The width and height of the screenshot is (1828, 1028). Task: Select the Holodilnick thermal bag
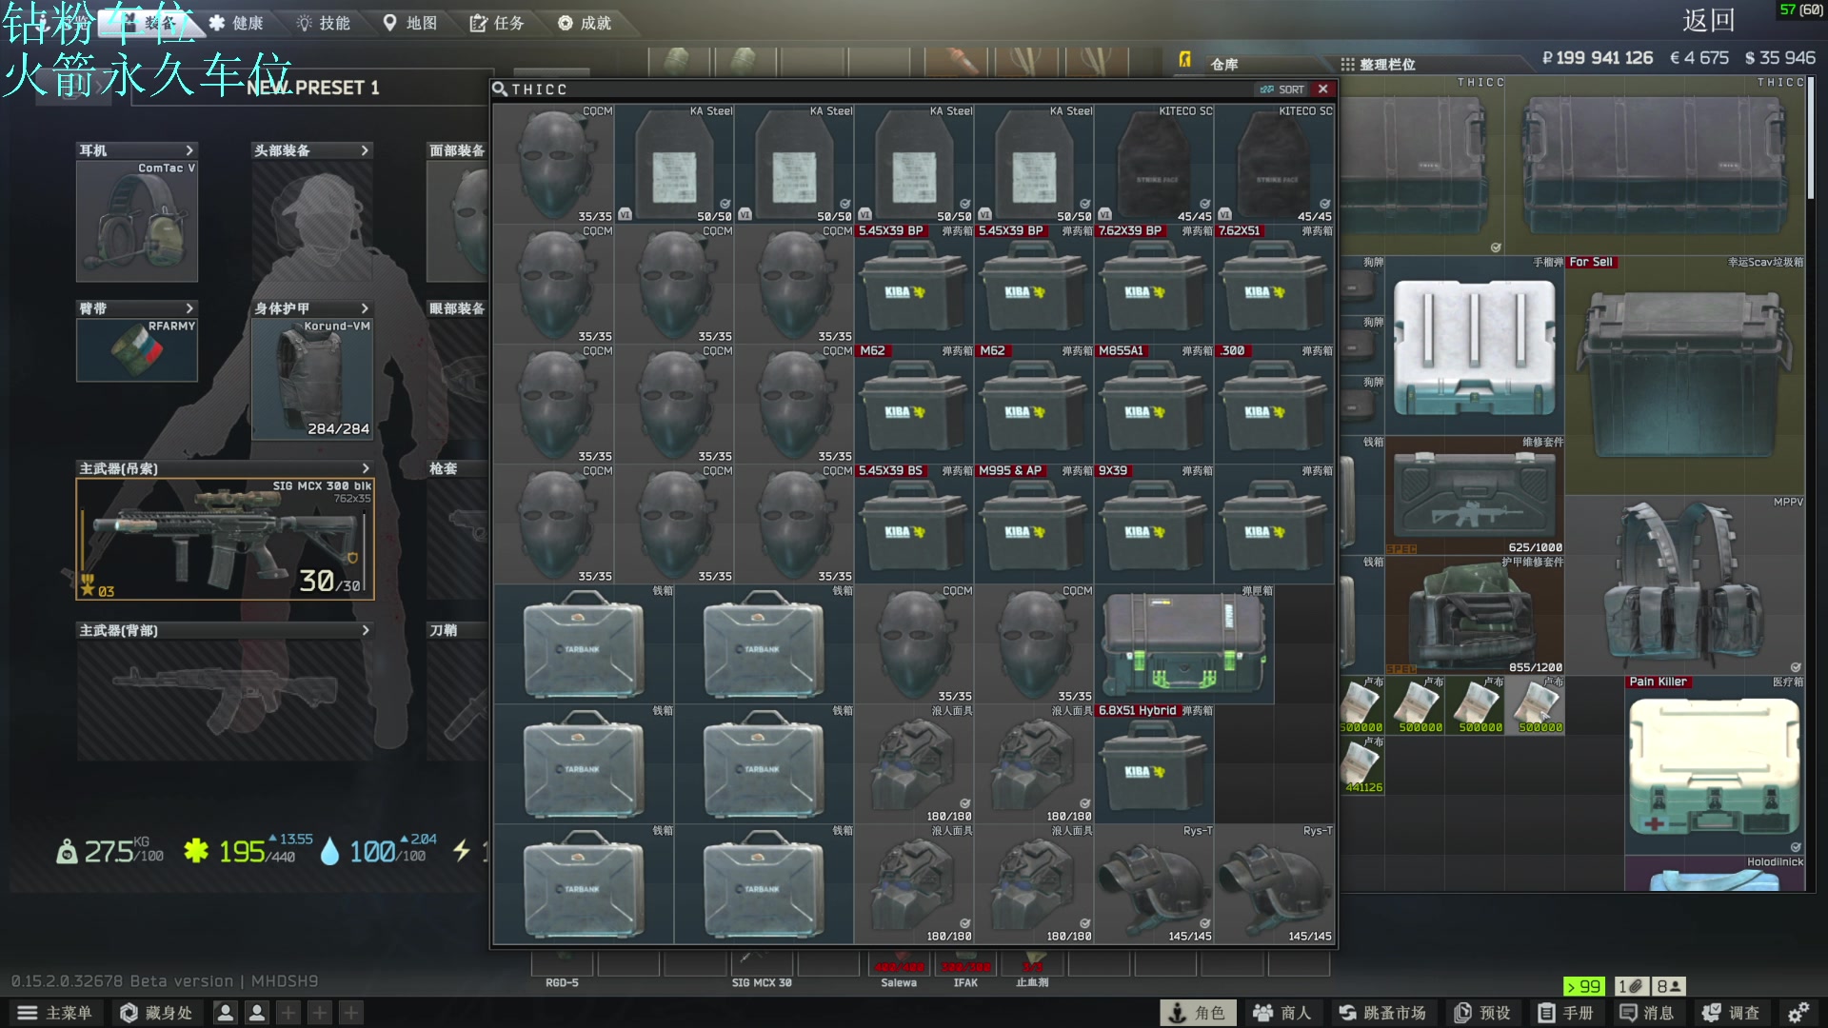coord(1715,874)
